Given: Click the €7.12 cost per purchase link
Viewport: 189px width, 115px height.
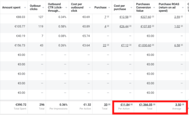Looking at the screenshot, I should tap(125, 45).
